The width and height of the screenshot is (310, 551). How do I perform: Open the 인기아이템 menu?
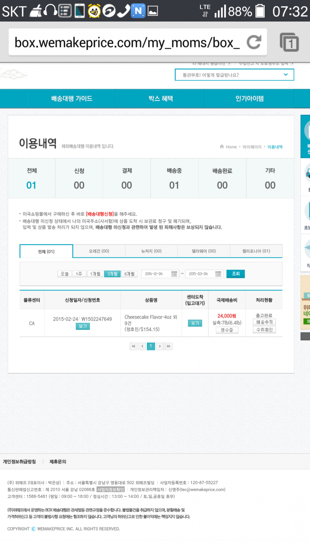tap(249, 98)
